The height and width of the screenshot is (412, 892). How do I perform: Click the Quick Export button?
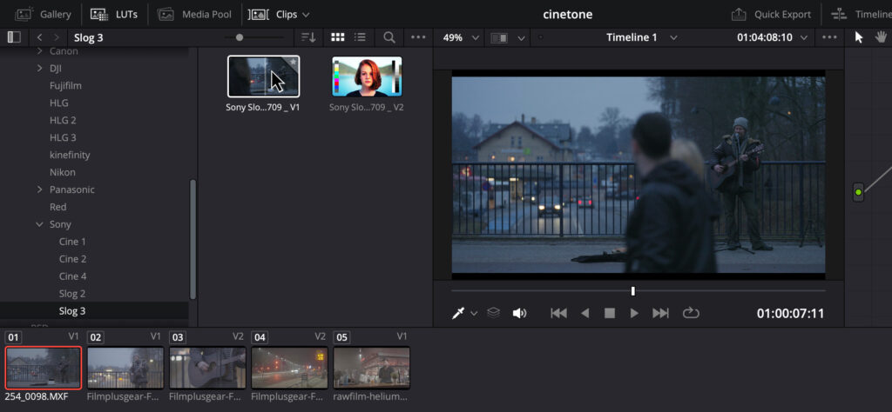pyautogui.click(x=771, y=14)
